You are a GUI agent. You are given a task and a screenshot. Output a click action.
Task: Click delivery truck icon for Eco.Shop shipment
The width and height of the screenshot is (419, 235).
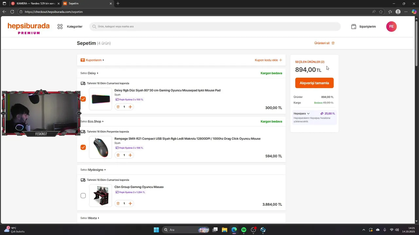tap(83, 132)
